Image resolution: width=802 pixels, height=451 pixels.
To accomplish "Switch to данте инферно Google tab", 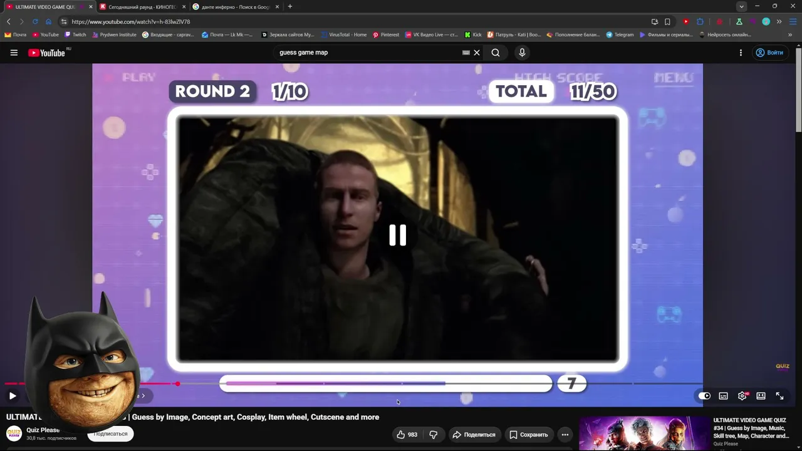I will (236, 7).
